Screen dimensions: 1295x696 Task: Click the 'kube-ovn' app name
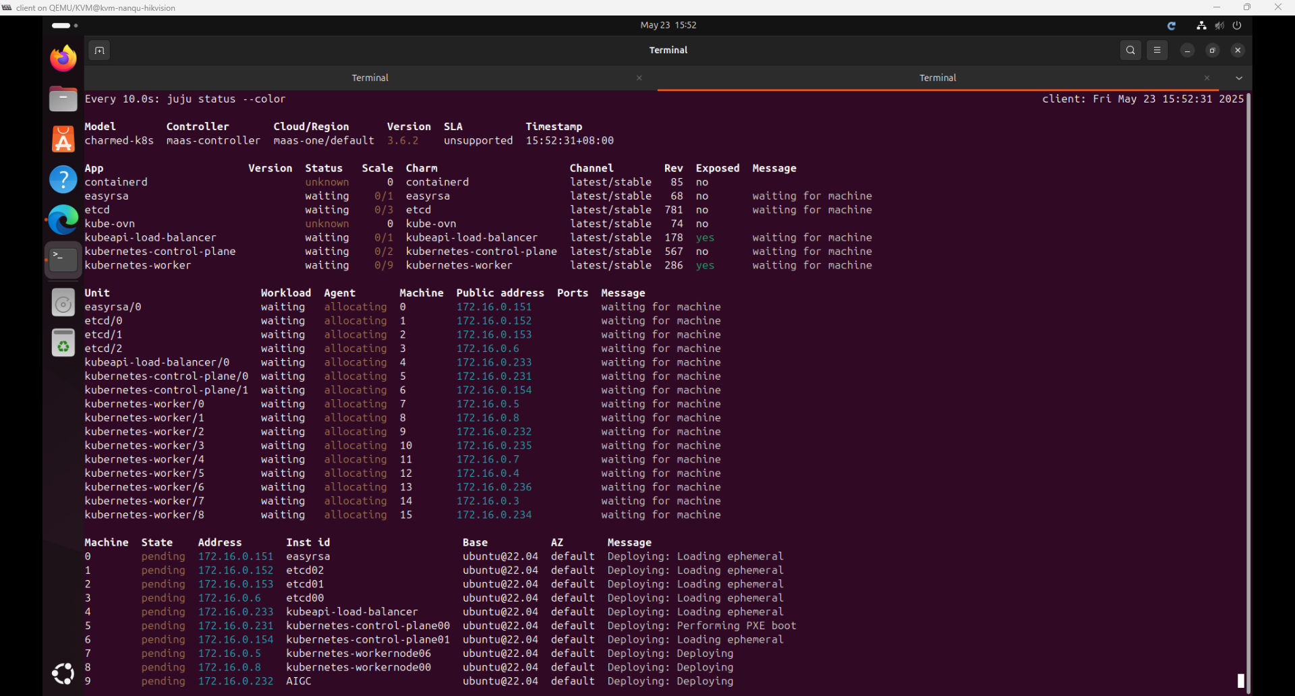coord(109,224)
